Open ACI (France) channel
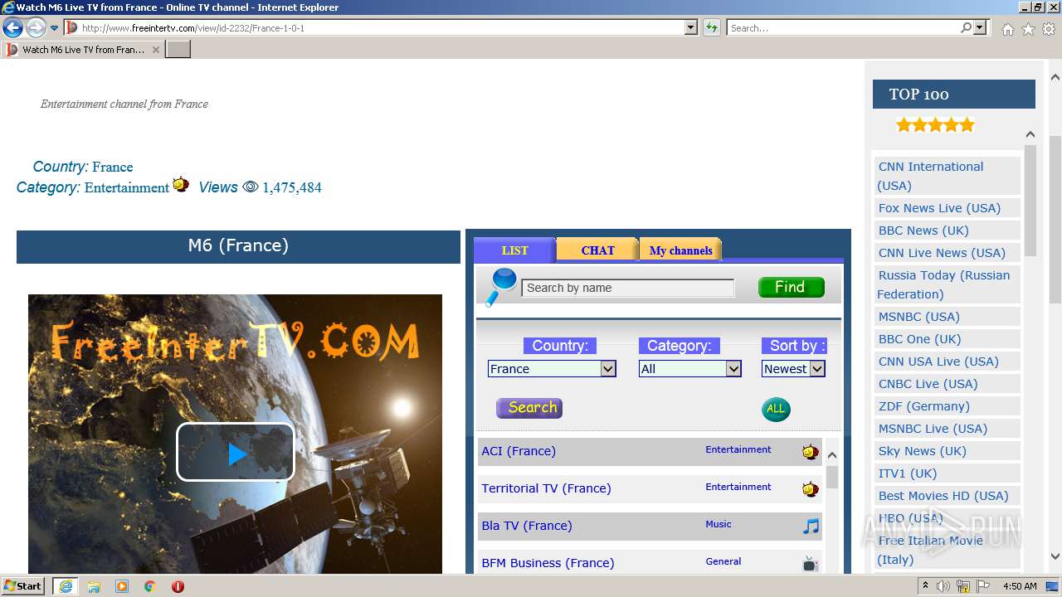This screenshot has width=1062, height=597. click(x=519, y=451)
